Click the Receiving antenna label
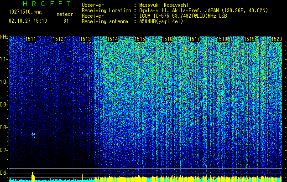Screen dimensions: 287x182 pos(105,21)
